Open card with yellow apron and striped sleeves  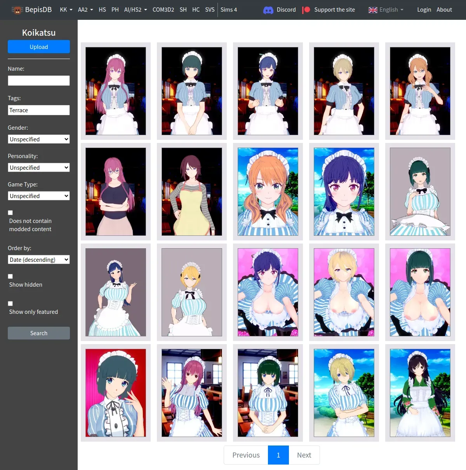192,191
